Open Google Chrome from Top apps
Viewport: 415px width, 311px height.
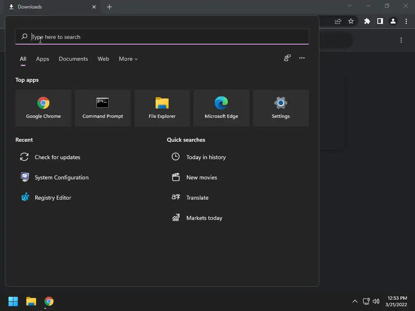point(43,108)
